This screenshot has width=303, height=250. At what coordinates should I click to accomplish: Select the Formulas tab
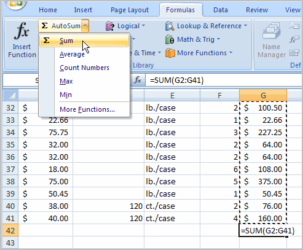pyautogui.click(x=180, y=10)
